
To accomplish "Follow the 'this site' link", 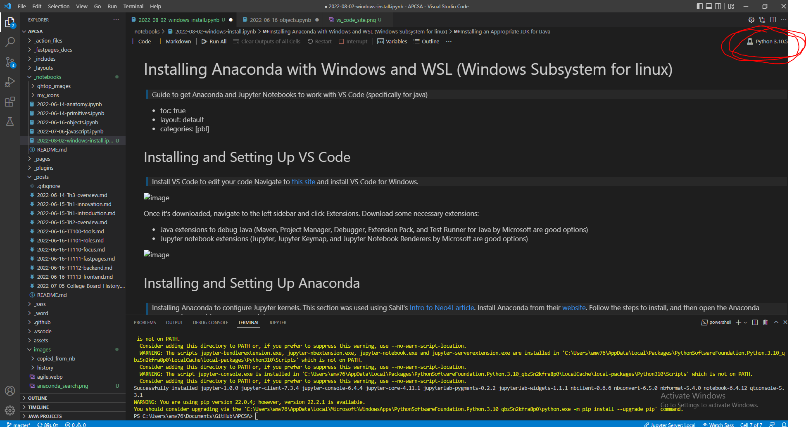I will pos(303,182).
